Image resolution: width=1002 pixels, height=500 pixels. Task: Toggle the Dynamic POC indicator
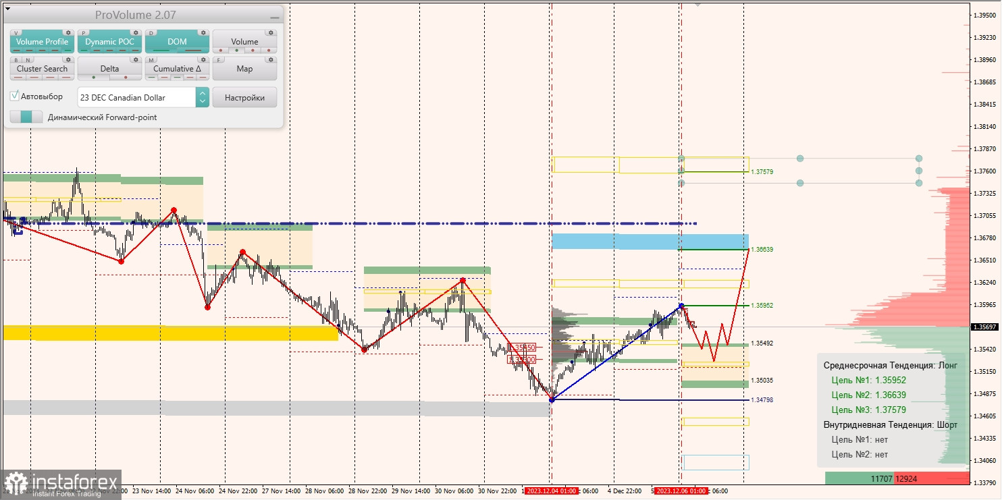tap(109, 42)
